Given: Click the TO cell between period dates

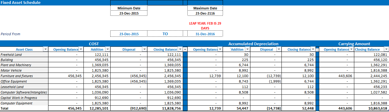Looking at the screenshot, I should (165, 34).
